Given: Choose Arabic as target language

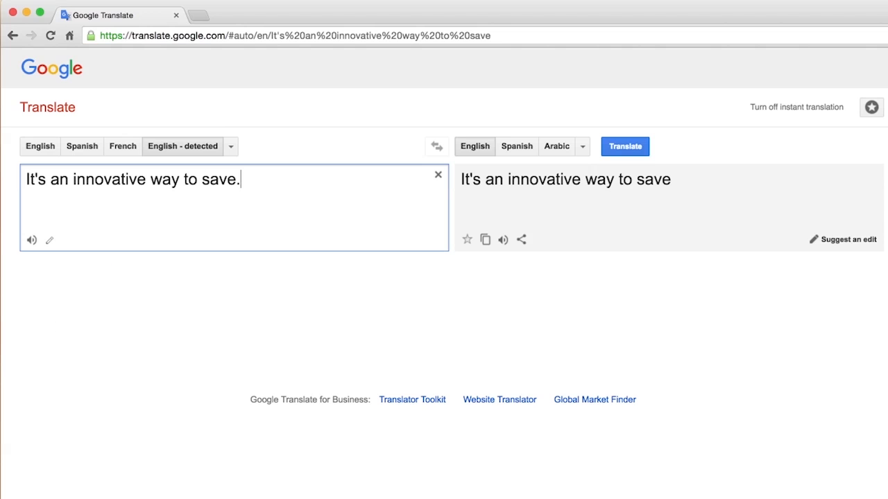Looking at the screenshot, I should tap(557, 146).
